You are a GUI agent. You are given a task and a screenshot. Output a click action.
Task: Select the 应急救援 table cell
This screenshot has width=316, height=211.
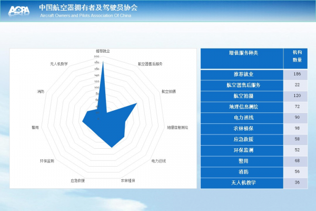click(x=243, y=139)
